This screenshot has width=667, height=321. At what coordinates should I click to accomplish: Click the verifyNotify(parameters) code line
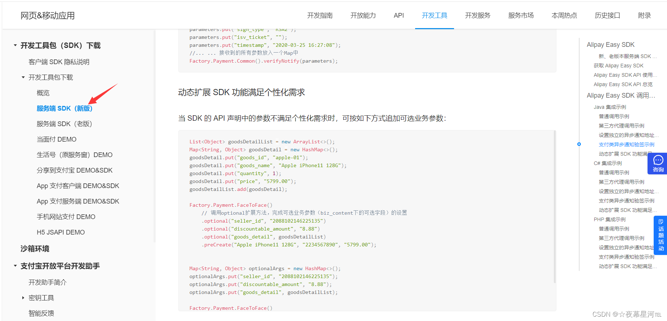[x=263, y=61]
